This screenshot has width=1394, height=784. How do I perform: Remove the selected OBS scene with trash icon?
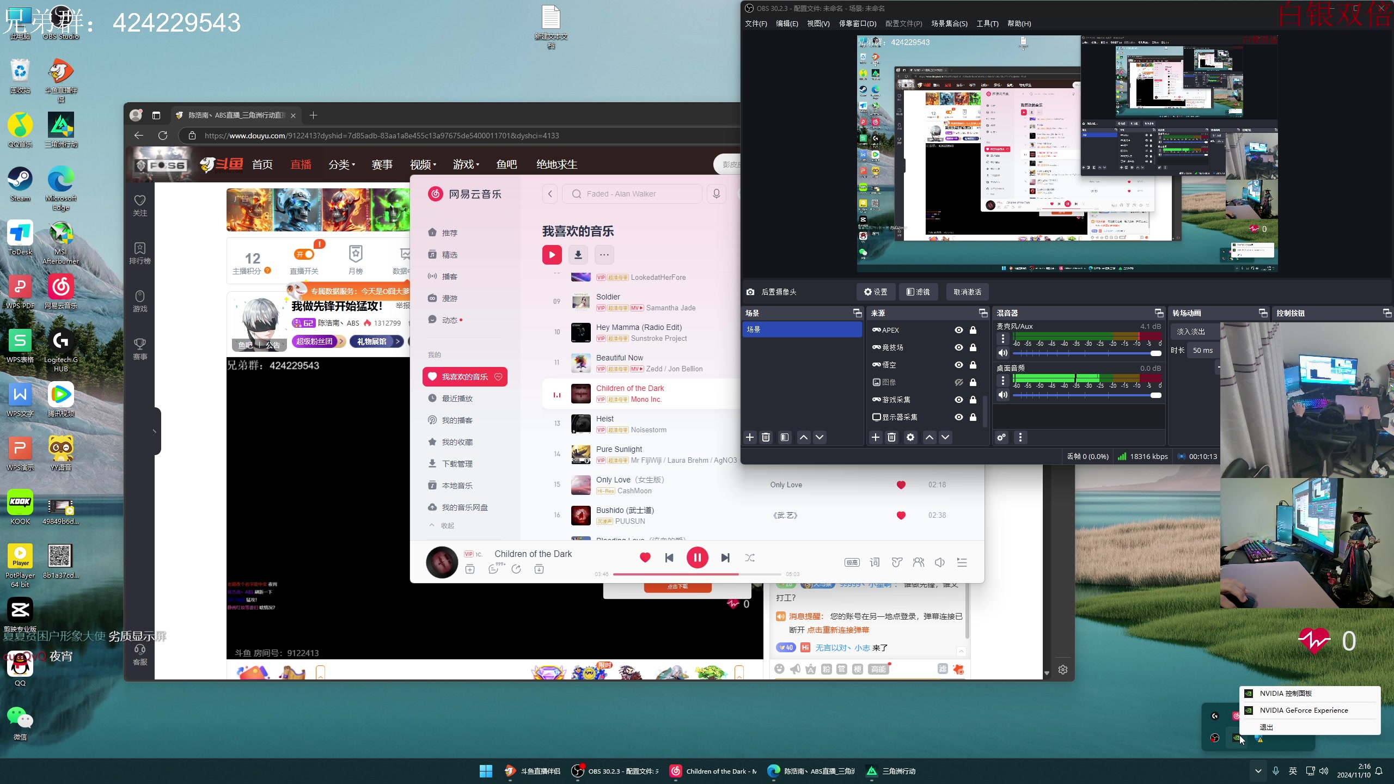(766, 437)
